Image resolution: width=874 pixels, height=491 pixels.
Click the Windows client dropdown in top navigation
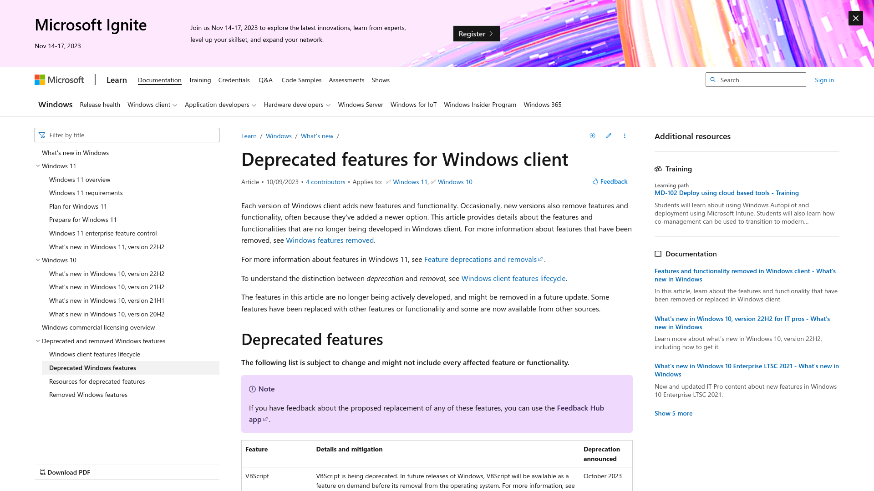pos(152,104)
